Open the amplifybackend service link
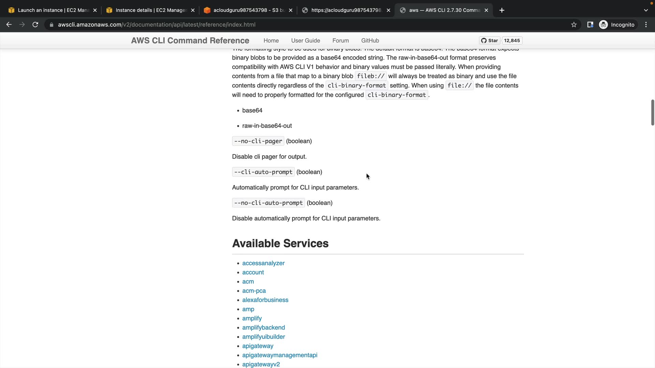Image resolution: width=655 pixels, height=368 pixels. pos(263,327)
